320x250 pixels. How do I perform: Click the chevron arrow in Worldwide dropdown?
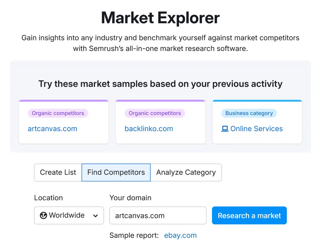coord(96,216)
